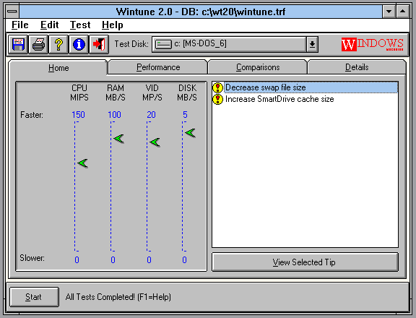Click the blue info icon
This screenshot has height=318, width=416.
point(79,44)
